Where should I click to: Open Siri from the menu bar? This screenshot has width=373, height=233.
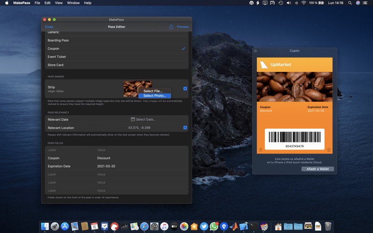coord(358,3)
